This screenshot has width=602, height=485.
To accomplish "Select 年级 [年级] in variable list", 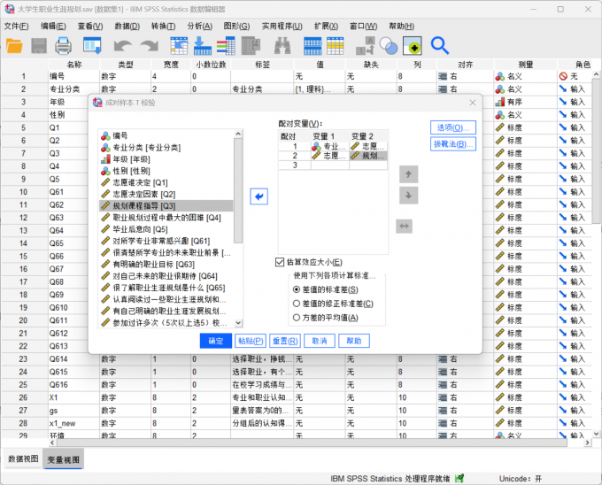I will point(166,159).
